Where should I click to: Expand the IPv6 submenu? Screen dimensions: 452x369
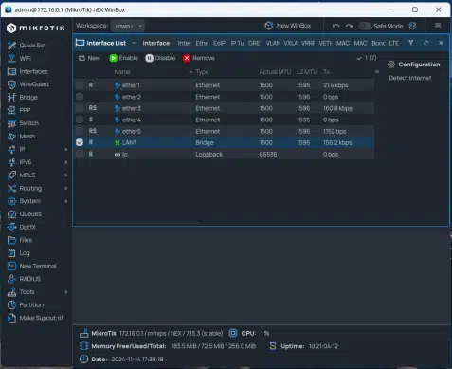(66, 162)
